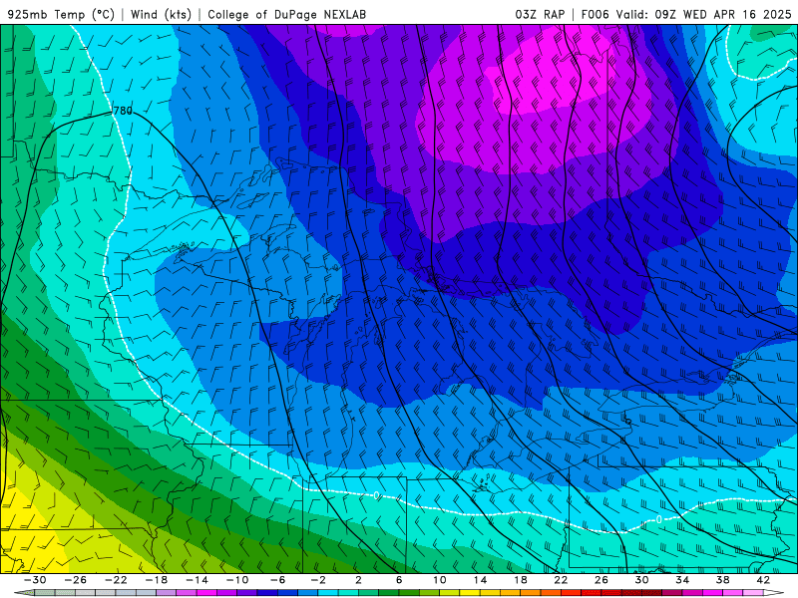Click the -30 tick on the color scale
The image size is (798, 598).
click(x=35, y=580)
